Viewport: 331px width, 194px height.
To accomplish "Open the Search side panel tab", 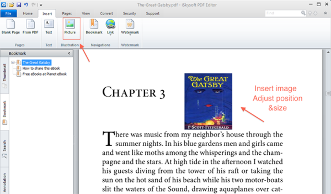I will click(5, 149).
